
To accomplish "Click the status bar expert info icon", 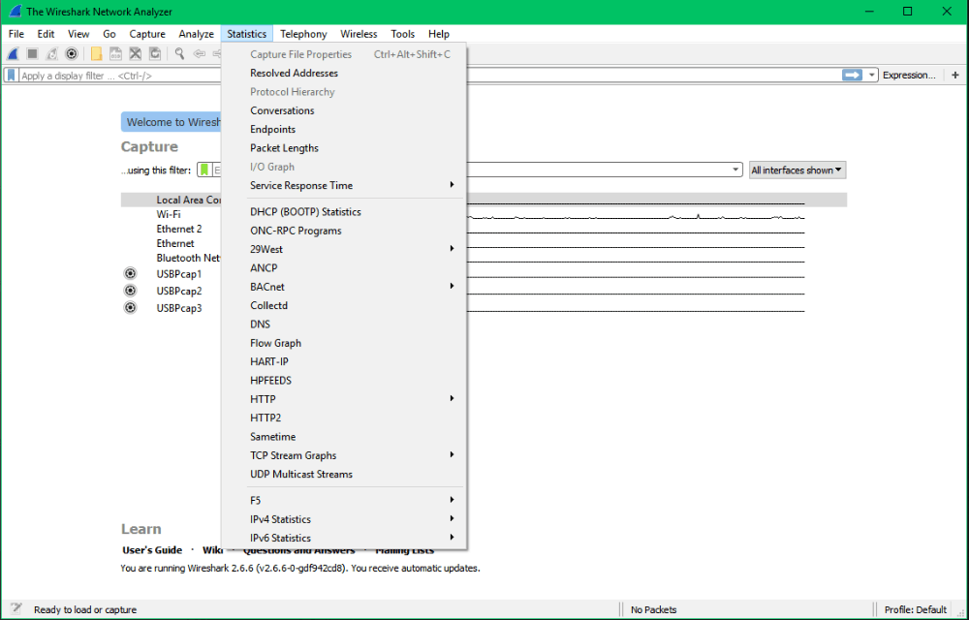I will pyautogui.click(x=16, y=609).
